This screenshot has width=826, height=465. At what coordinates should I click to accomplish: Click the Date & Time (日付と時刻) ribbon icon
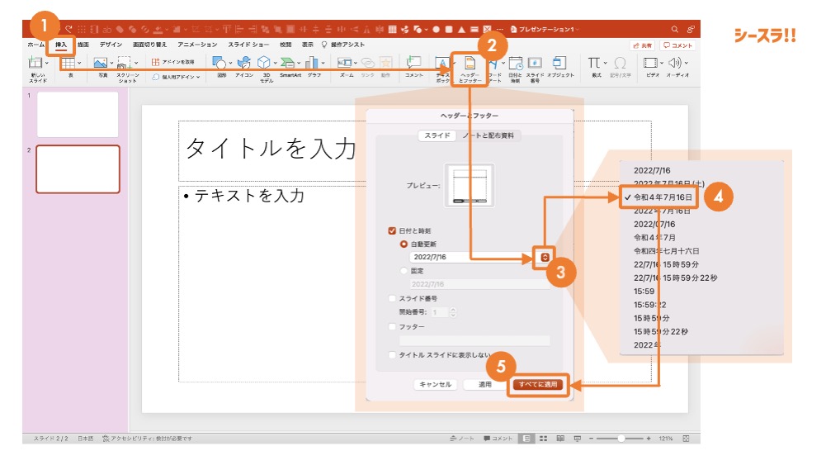[515, 64]
